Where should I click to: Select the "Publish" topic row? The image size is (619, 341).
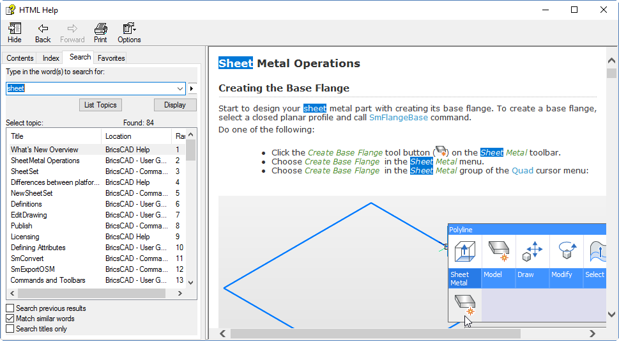96,226
